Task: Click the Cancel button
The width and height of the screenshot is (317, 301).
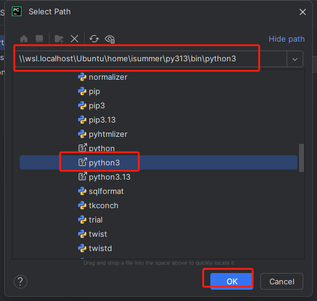Action: [x=282, y=281]
